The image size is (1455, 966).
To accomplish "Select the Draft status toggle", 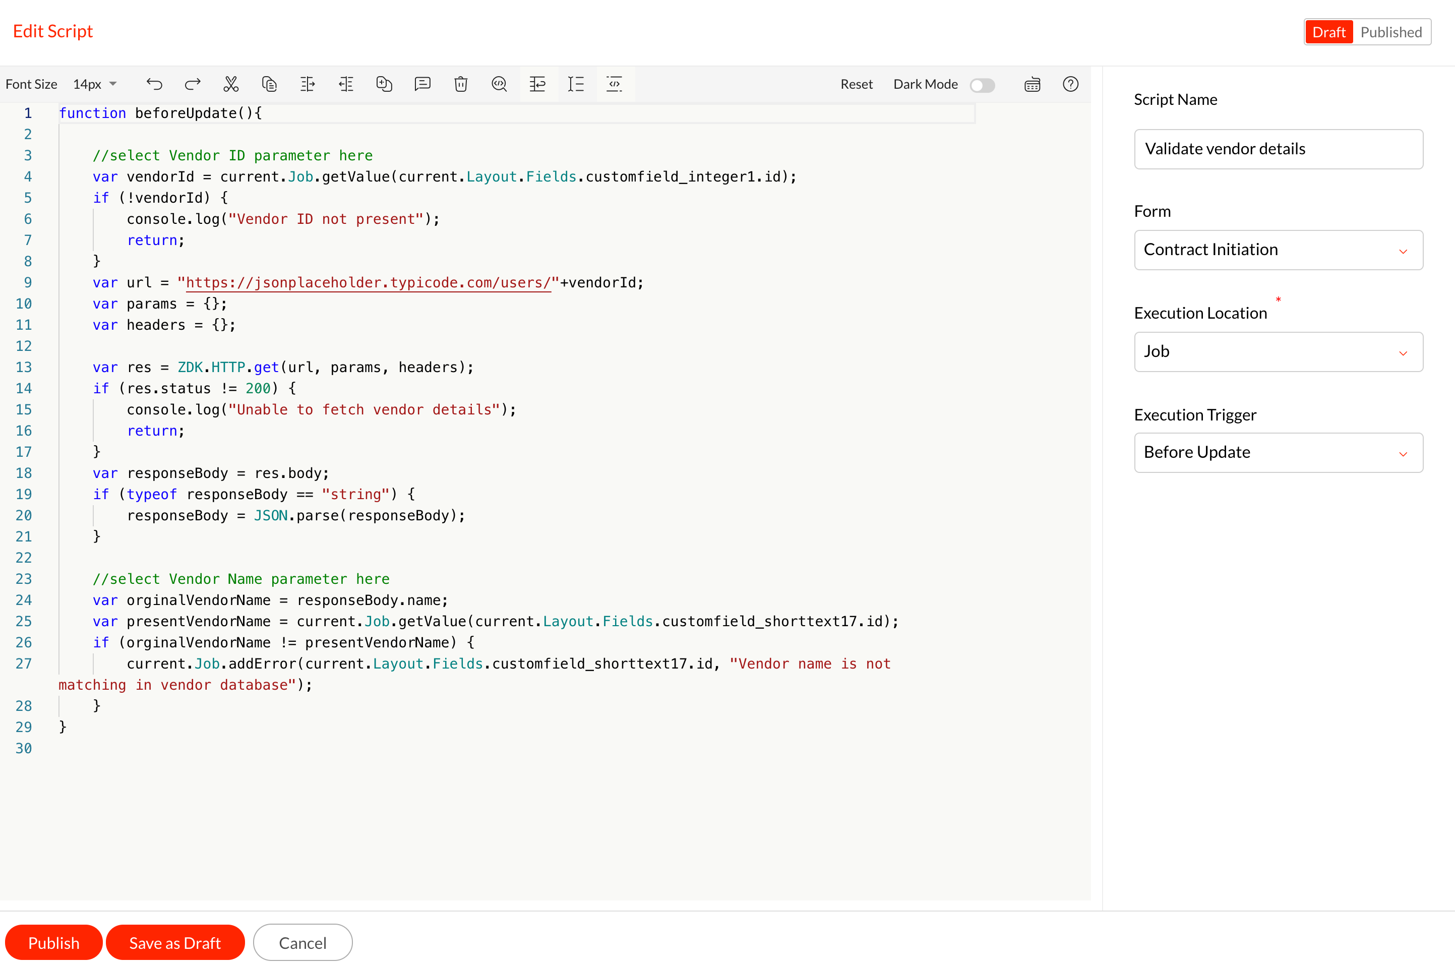I will coord(1329,32).
